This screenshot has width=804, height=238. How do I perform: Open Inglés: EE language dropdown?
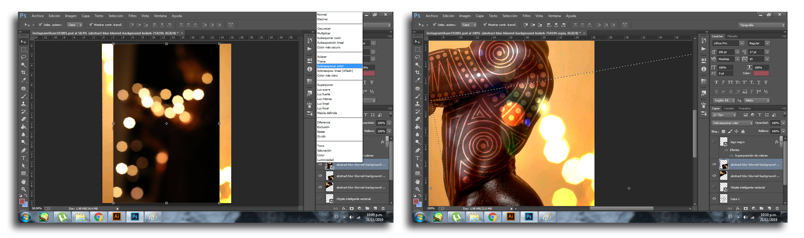click(724, 101)
